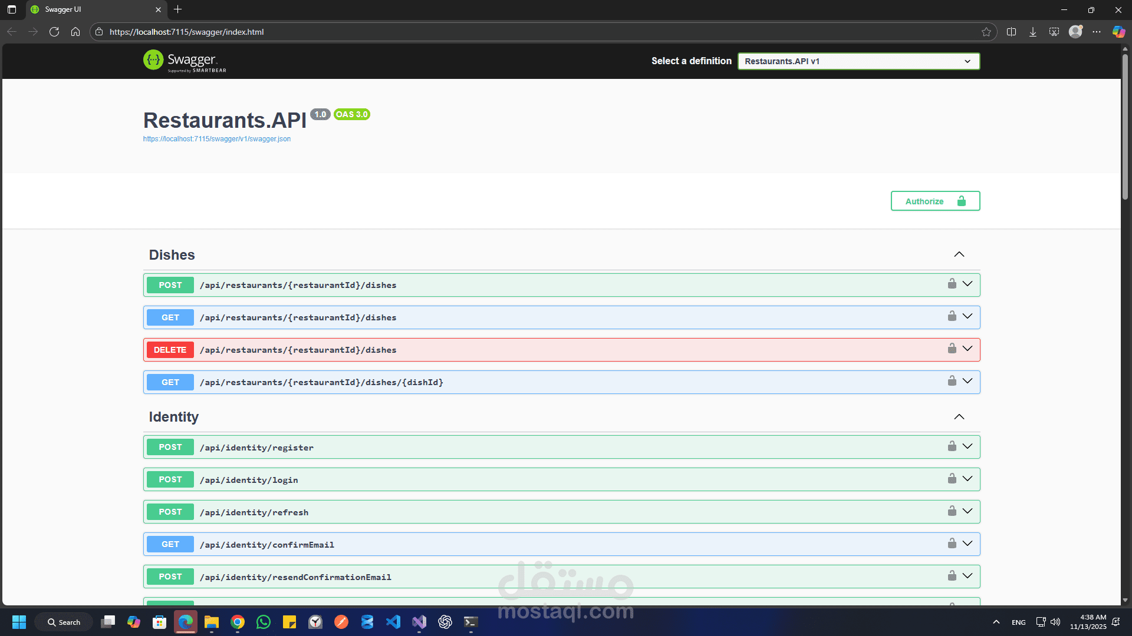This screenshot has height=636, width=1132.
Task: Click the Identity section heading
Action: coord(174,417)
